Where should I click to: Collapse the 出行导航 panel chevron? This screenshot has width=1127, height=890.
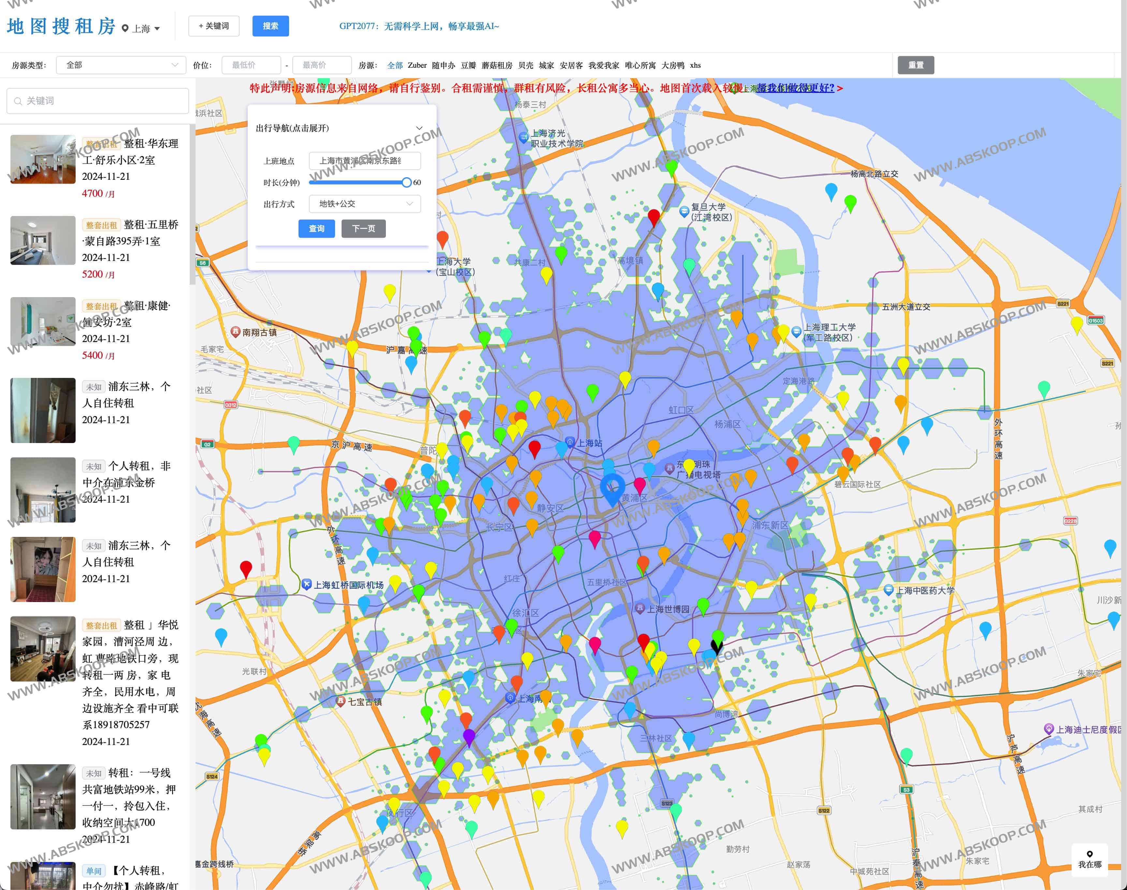click(x=419, y=128)
